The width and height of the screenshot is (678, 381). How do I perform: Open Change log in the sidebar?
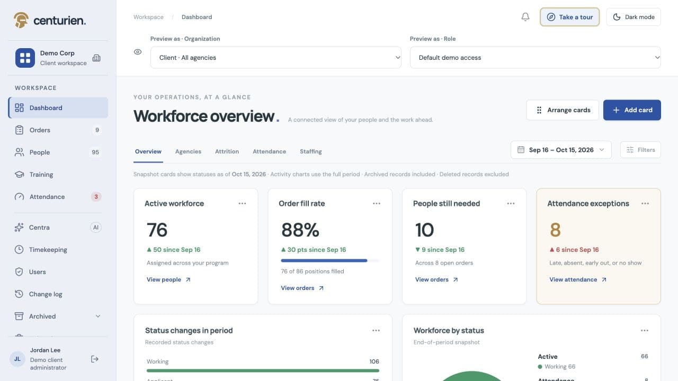click(x=58, y=294)
